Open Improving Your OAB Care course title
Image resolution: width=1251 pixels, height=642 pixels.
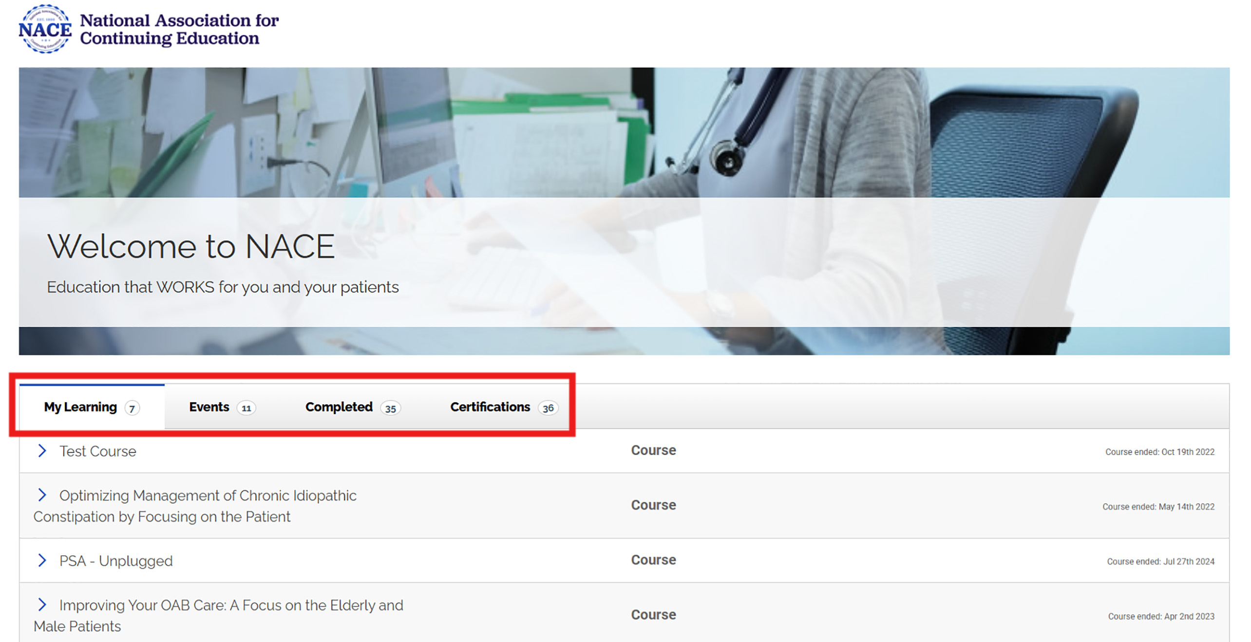pyautogui.click(x=231, y=605)
